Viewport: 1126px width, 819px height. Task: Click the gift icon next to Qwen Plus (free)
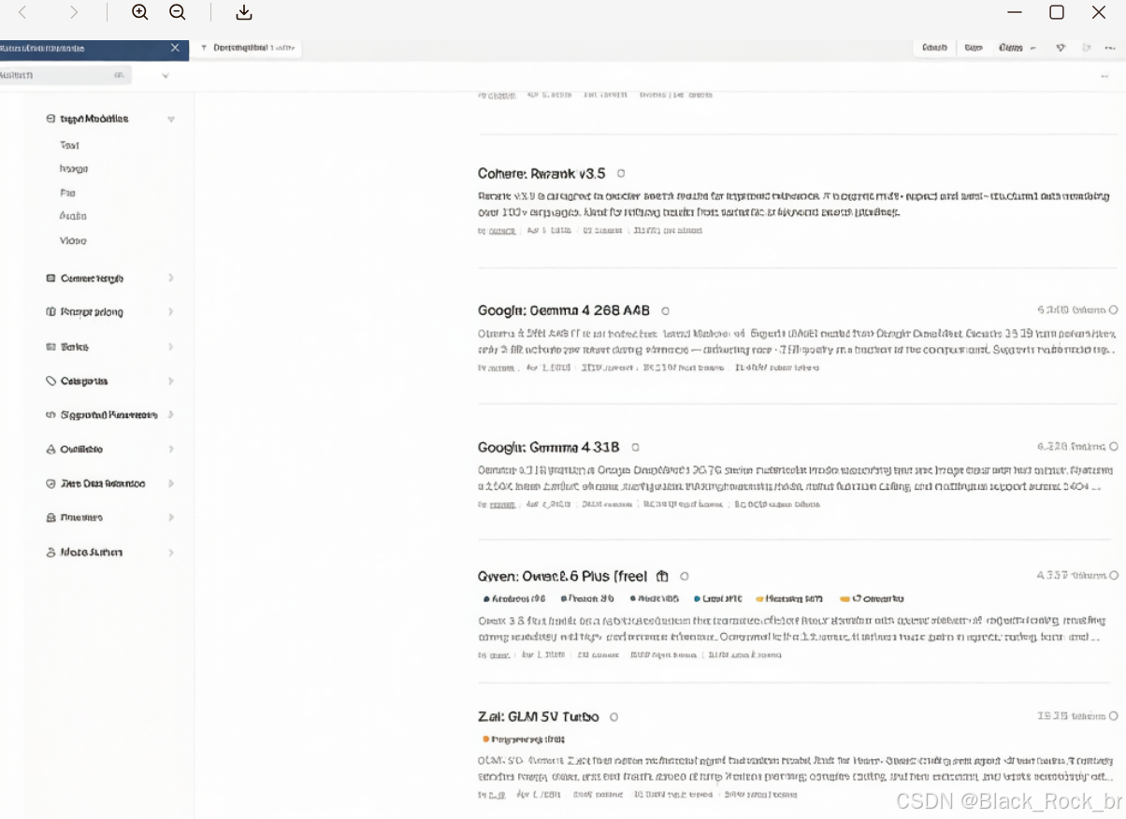(662, 576)
